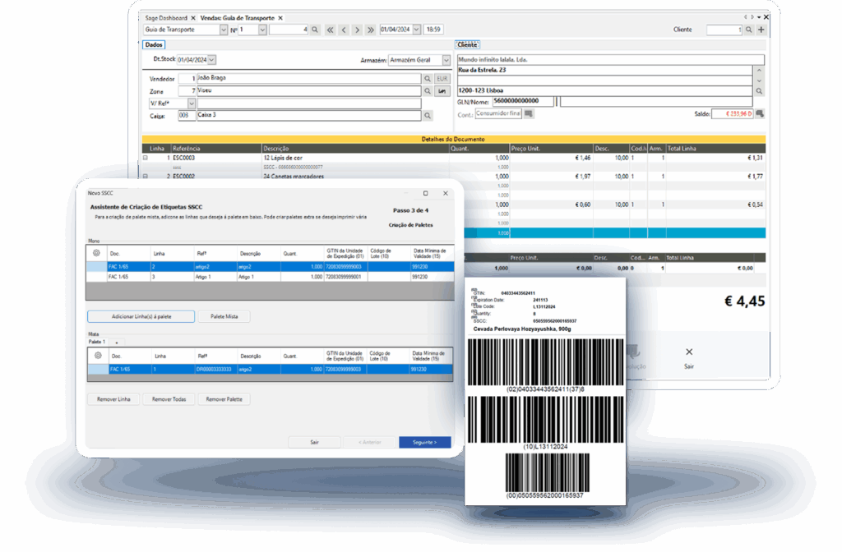Open the Guia de Transporte document type dropdown
The height and width of the screenshot is (552, 842).
[224, 30]
